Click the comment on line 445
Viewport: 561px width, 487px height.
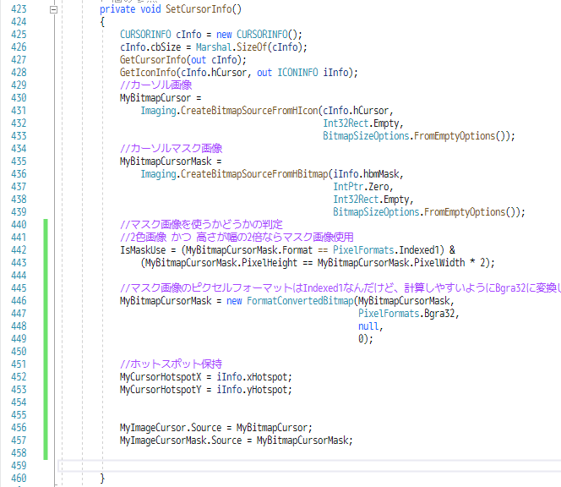[340, 288]
